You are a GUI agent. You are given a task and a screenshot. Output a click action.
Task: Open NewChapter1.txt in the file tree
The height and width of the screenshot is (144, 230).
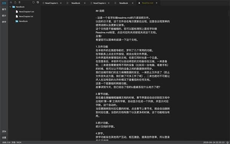(x=26, y=12)
